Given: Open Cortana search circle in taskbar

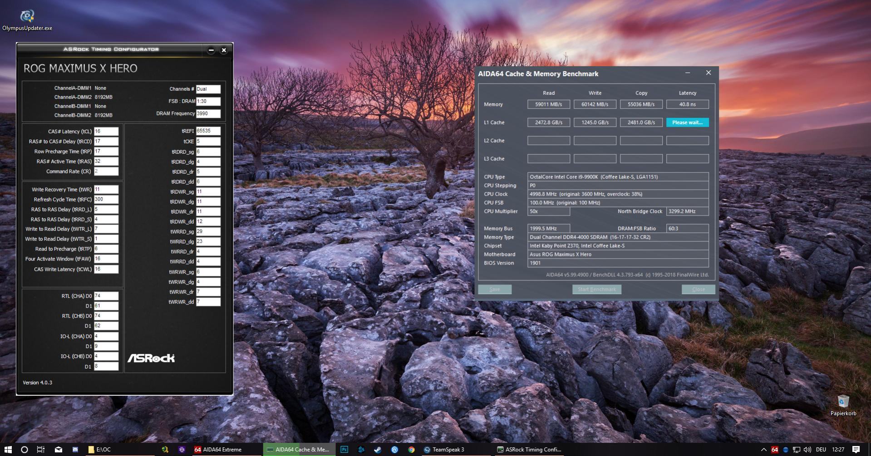Looking at the screenshot, I should click(25, 450).
